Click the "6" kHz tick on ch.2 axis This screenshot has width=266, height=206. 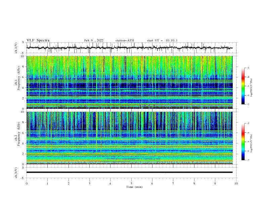pyautogui.click(x=24, y=133)
